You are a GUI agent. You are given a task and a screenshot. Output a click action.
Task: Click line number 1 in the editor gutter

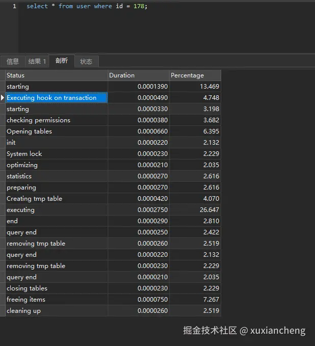pos(15,6)
